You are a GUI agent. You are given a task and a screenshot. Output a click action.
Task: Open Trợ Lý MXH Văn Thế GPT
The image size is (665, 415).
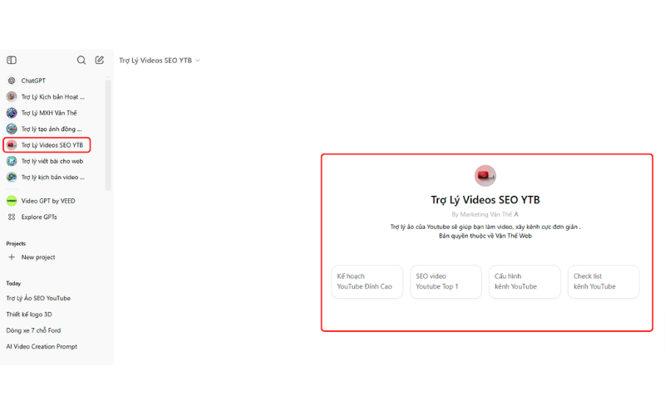(x=49, y=113)
